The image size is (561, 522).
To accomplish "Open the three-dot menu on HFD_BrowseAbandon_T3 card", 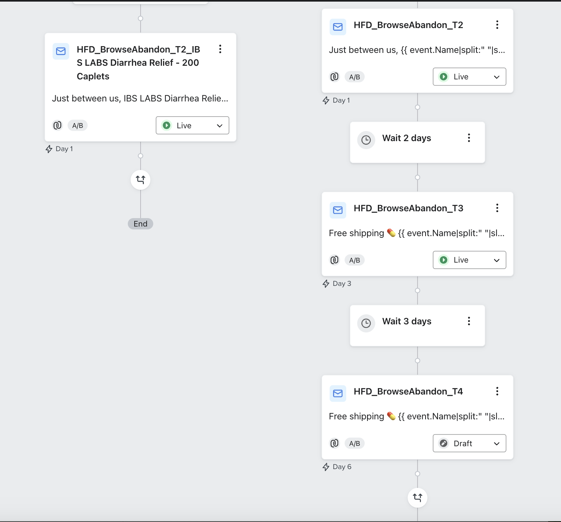I will [497, 208].
